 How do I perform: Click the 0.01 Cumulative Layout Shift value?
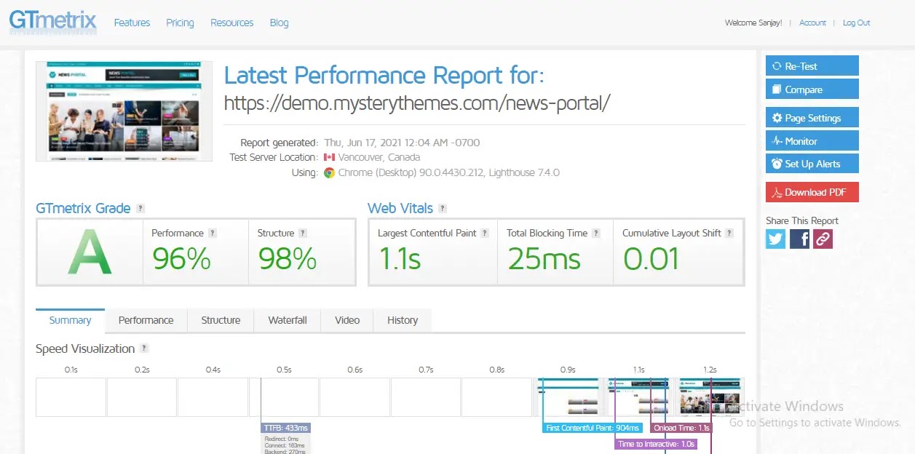[651, 259]
